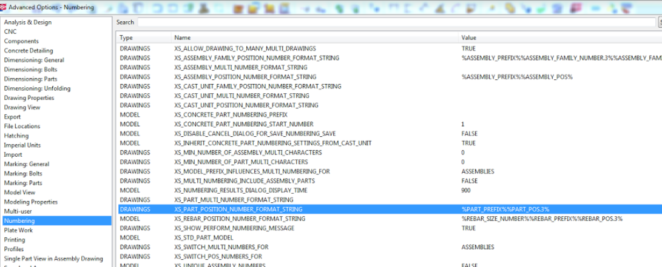The height and width of the screenshot is (267, 662).
Task: Click the Value column header
Action: pos(469,38)
